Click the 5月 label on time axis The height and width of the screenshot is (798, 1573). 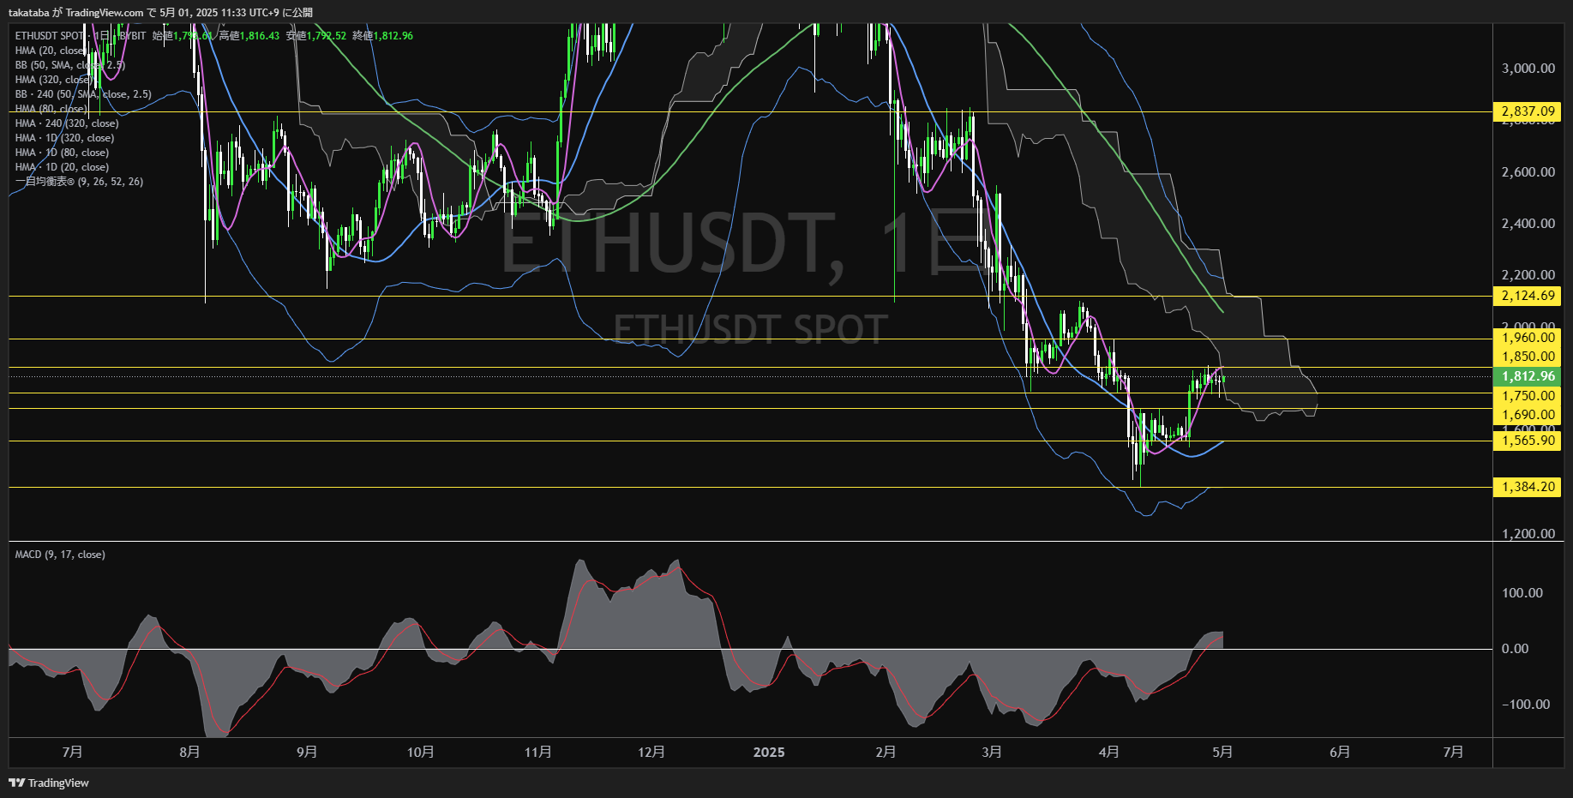click(1223, 752)
